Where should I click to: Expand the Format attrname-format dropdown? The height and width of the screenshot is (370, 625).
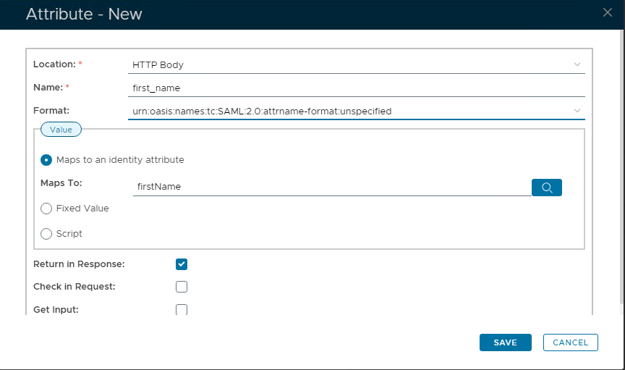356,111
